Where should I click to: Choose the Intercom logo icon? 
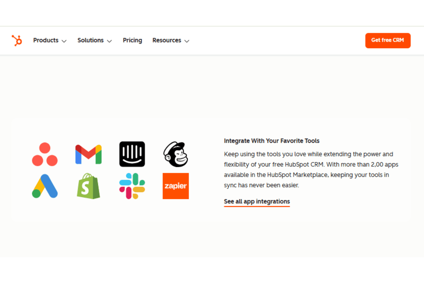(x=132, y=154)
